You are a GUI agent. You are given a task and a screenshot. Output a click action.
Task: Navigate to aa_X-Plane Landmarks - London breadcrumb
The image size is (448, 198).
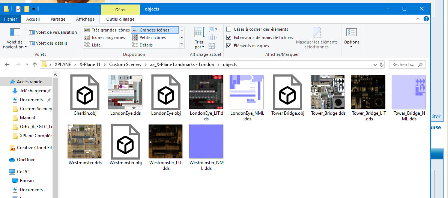pyautogui.click(x=182, y=64)
